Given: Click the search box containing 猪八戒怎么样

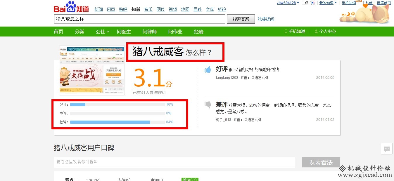Looking at the screenshot, I should (x=140, y=19).
